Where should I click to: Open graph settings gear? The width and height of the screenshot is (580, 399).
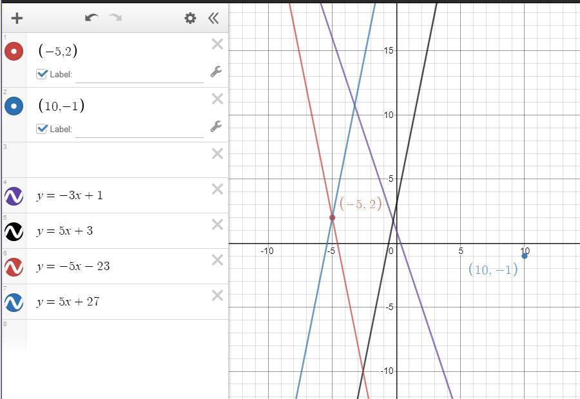190,18
